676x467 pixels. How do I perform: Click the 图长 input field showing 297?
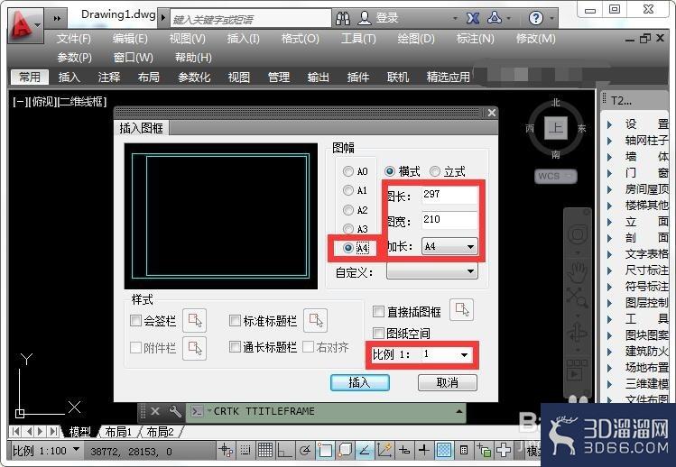[x=449, y=195]
